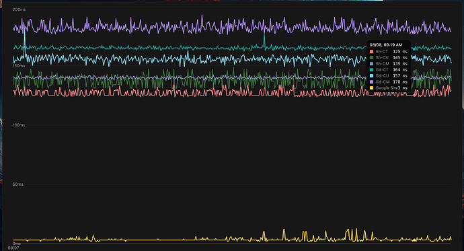Click the 50ms y-axis label

[x=17, y=184]
